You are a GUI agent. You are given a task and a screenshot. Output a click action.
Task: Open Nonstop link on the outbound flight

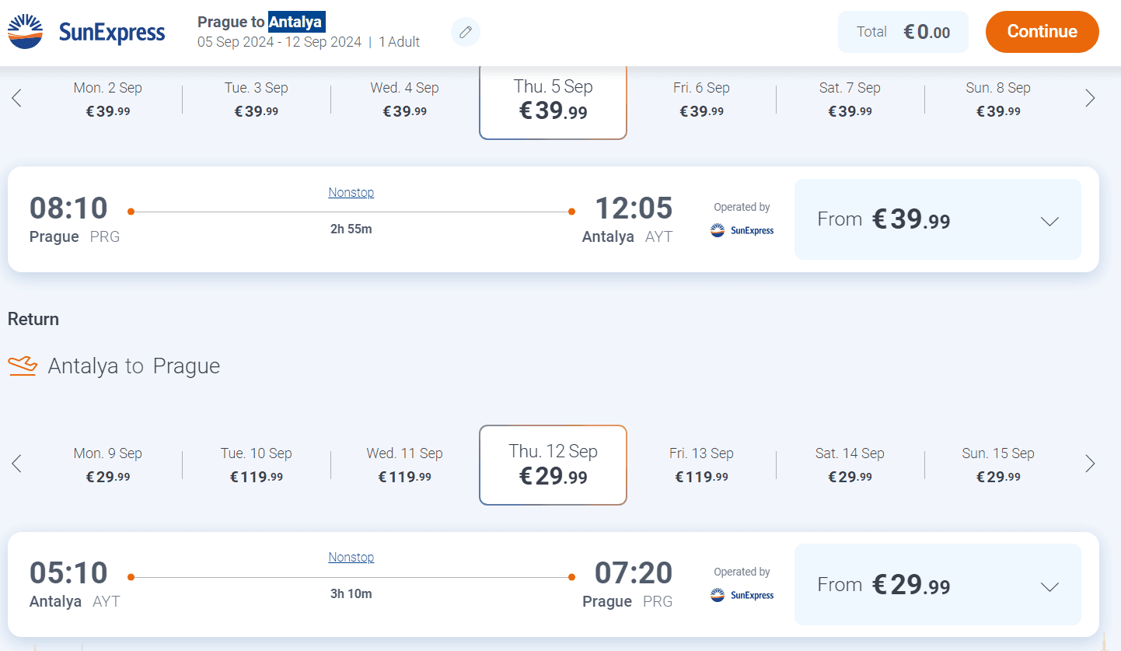[x=351, y=192]
